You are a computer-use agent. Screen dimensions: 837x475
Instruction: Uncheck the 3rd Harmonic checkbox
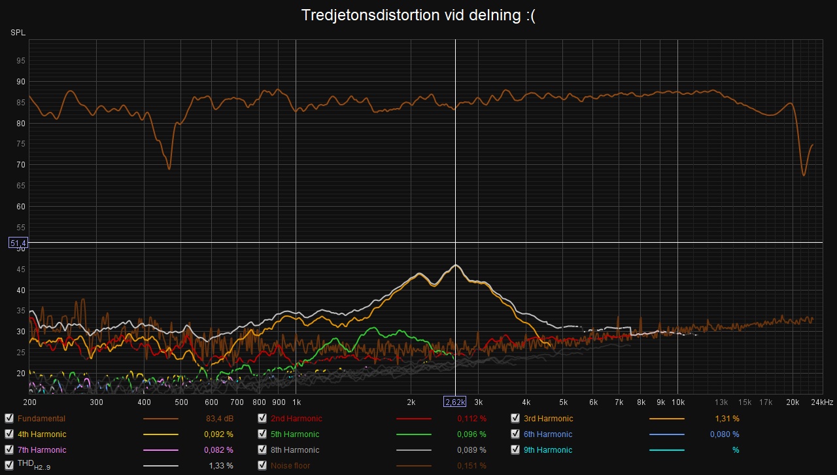click(515, 419)
